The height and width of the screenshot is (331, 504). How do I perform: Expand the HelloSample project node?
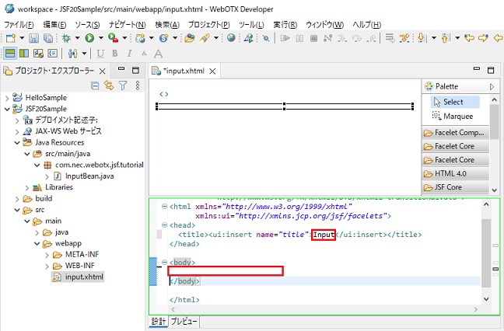point(8,97)
